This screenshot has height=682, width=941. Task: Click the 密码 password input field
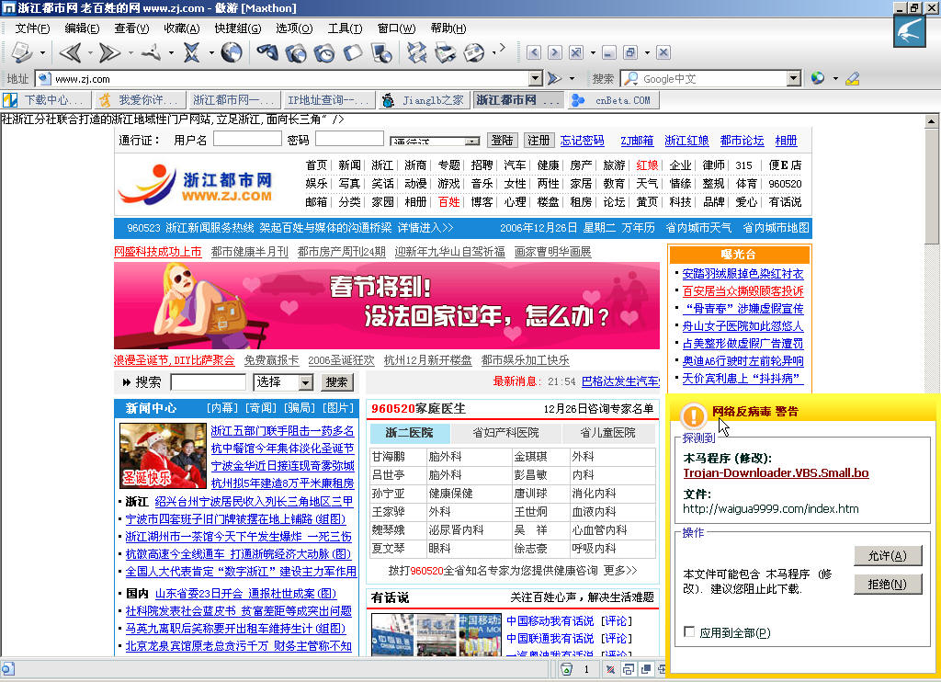(349, 139)
